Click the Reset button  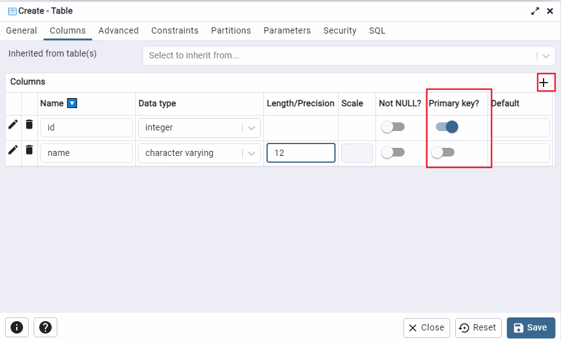(478, 328)
